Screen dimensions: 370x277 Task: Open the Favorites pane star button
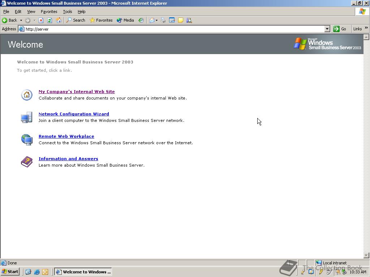101,20
